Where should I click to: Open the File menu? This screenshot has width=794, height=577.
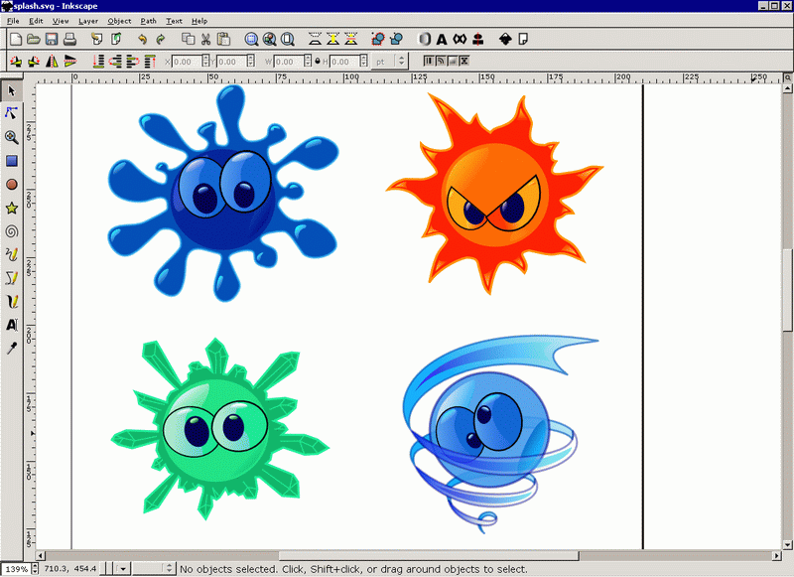pyautogui.click(x=13, y=21)
